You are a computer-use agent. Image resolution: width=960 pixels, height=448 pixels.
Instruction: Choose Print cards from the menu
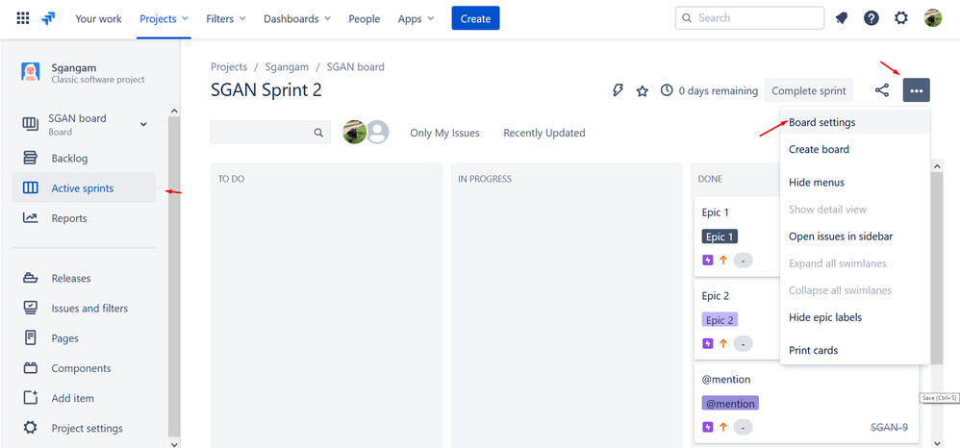[855, 350]
